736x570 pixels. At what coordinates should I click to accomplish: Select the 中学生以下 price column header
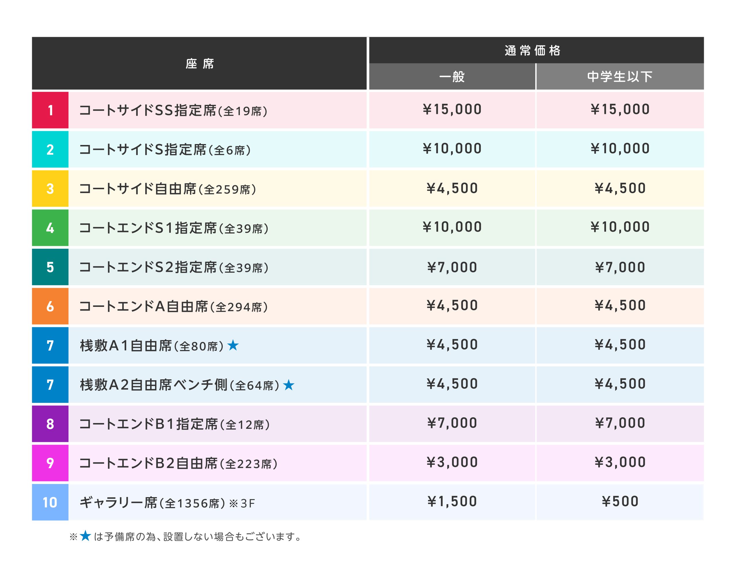[x=620, y=76]
